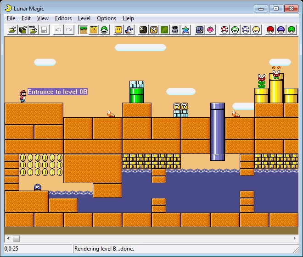Select the blue P-switch

pyautogui.click(x=38, y=187)
